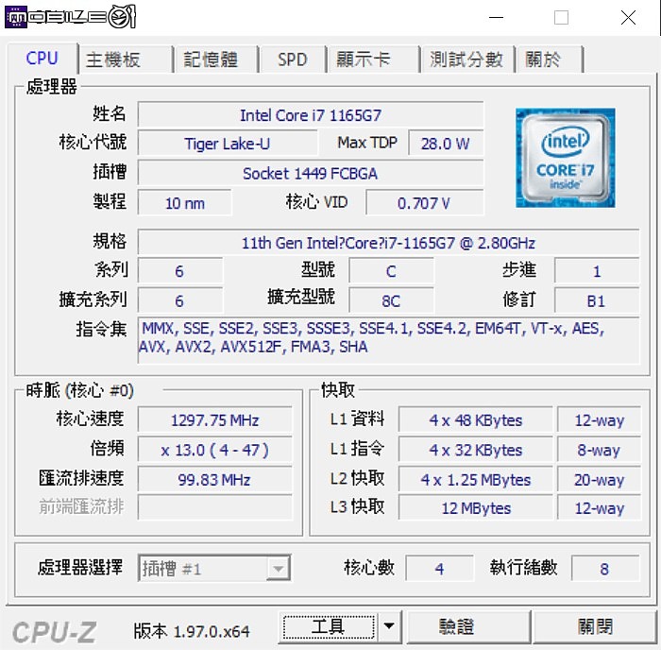Click the 版本 1.97.0.x64 version text
Screen dimensions: 661x650
coord(192,631)
